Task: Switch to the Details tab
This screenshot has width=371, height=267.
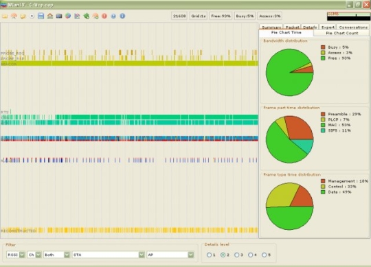Action: [x=310, y=27]
